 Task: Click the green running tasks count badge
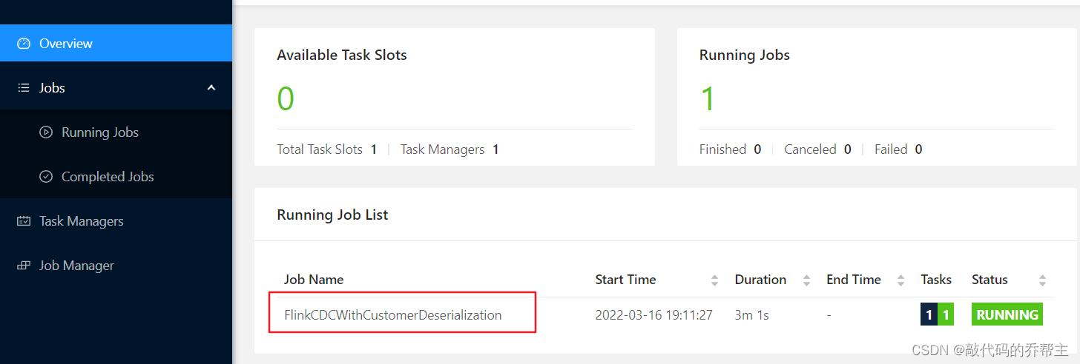[945, 314]
